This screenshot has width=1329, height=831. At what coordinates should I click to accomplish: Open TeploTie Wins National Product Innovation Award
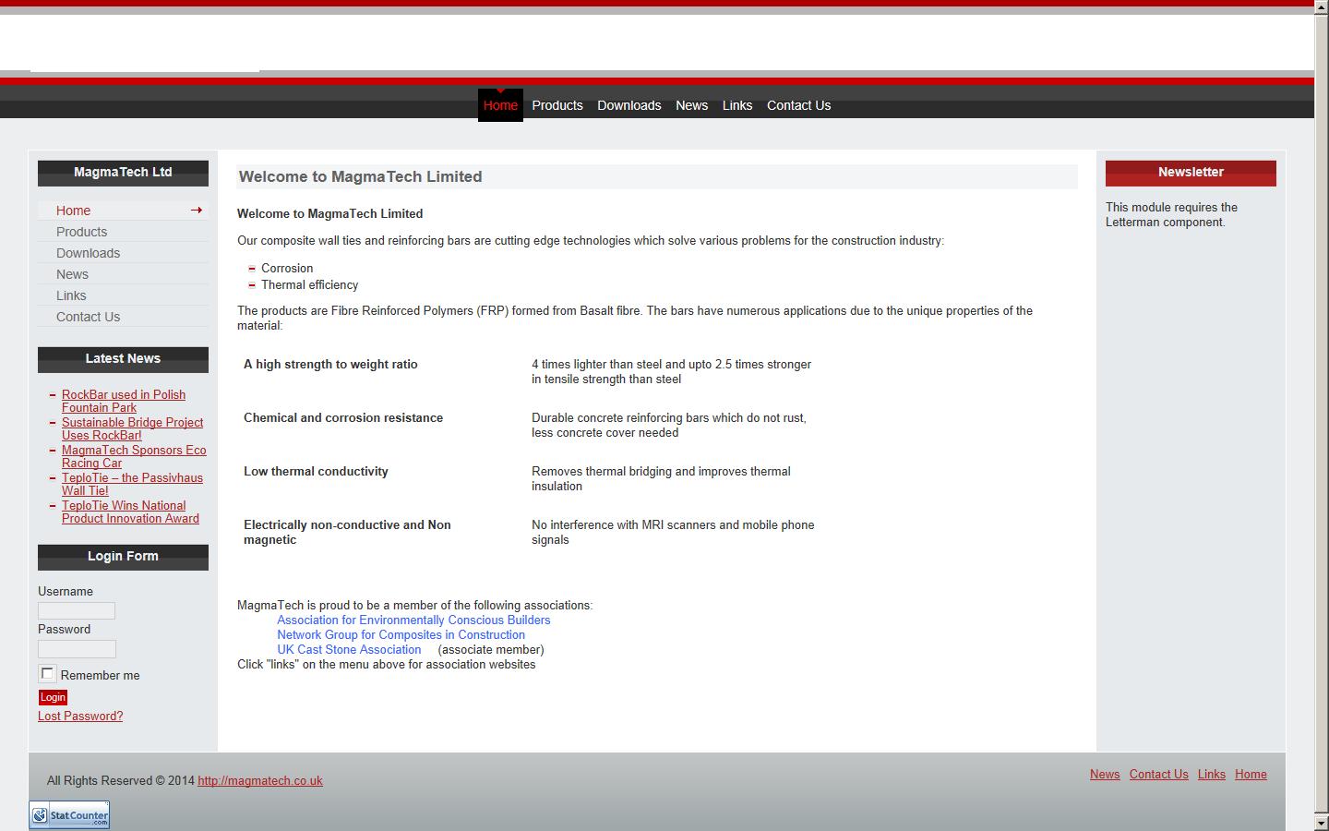[x=130, y=512]
